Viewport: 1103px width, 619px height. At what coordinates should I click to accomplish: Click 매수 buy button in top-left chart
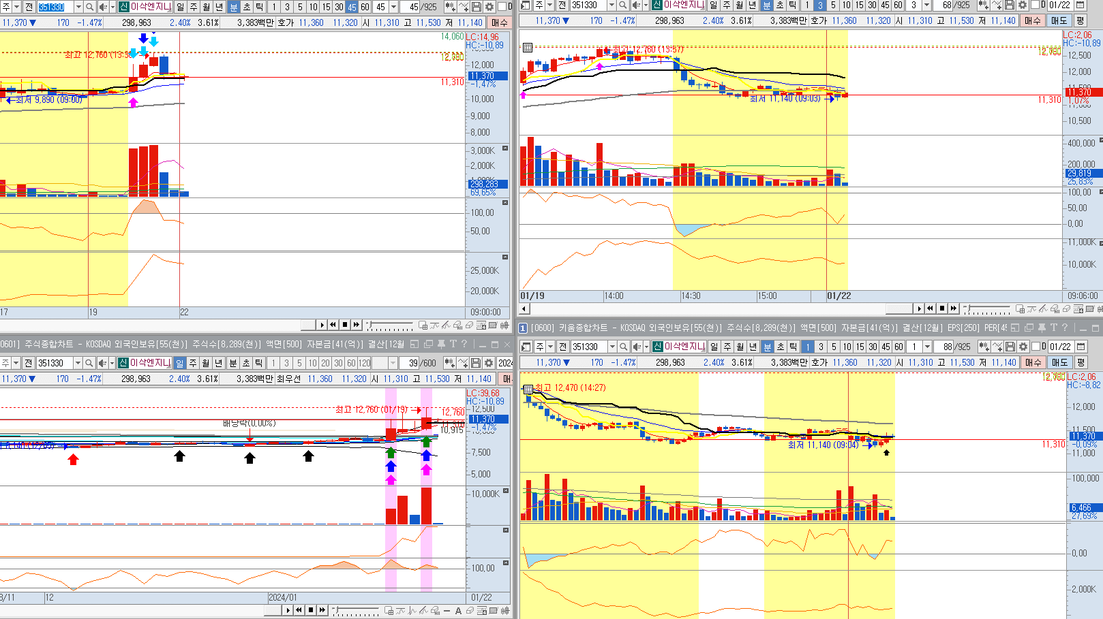(500, 22)
